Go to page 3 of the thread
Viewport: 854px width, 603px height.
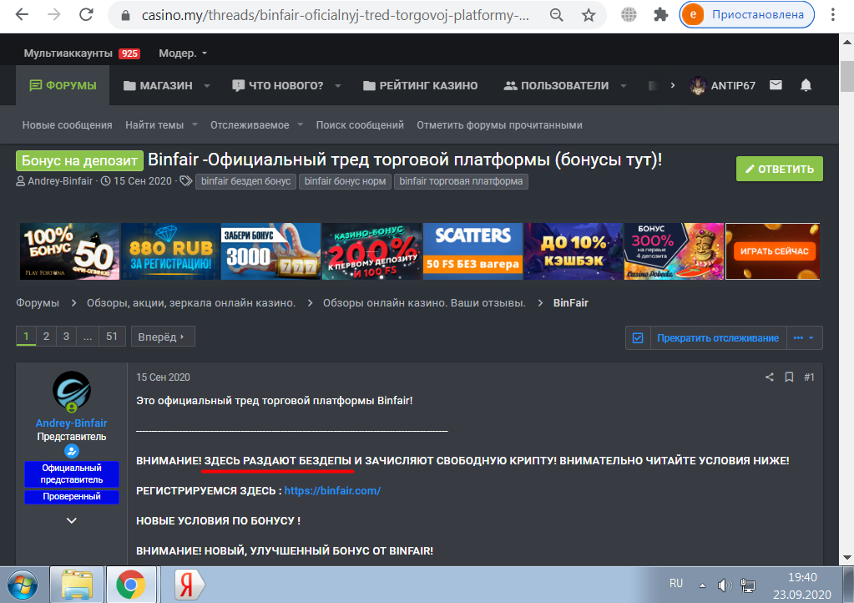pyautogui.click(x=66, y=337)
